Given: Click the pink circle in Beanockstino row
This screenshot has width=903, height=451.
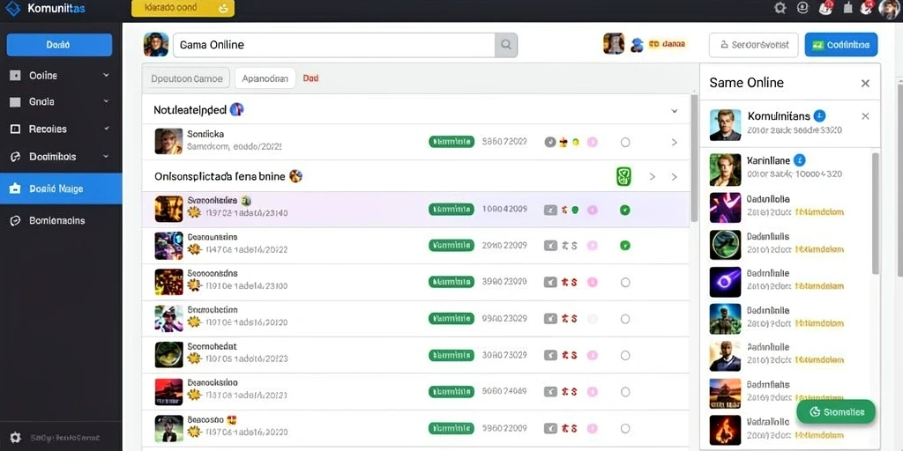Looking at the screenshot, I should click(592, 392).
